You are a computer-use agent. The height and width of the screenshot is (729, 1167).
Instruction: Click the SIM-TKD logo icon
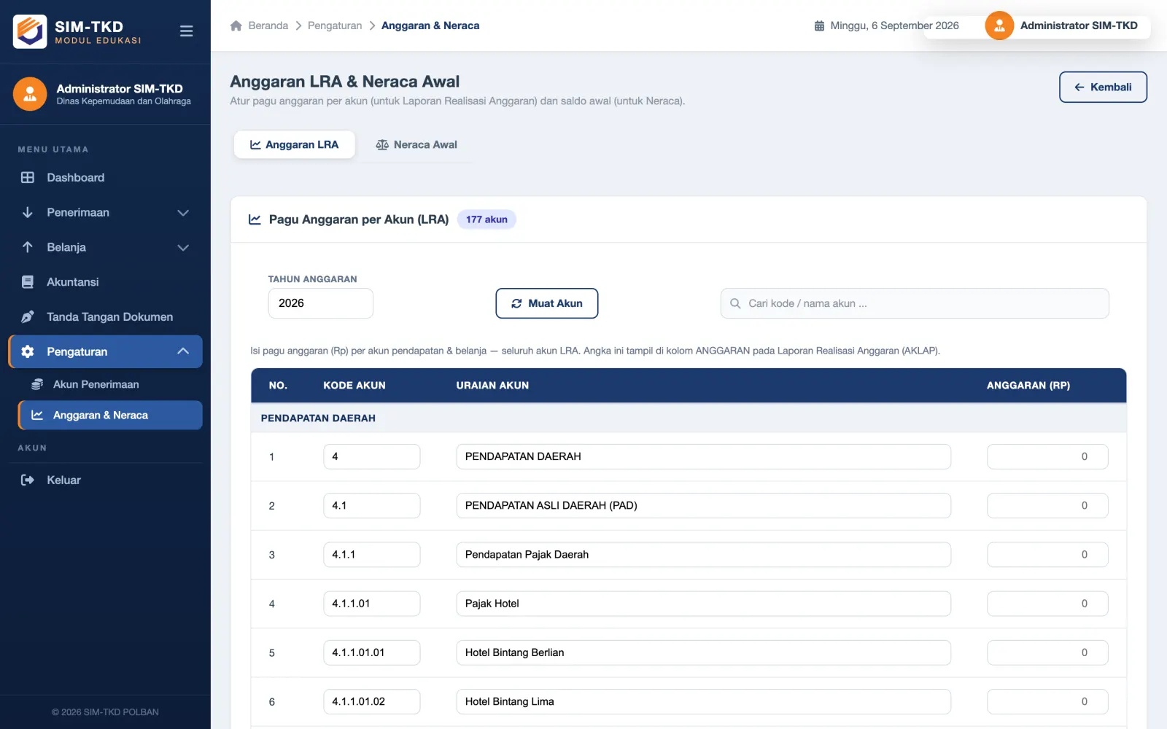click(x=30, y=31)
